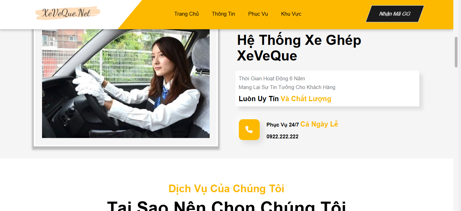Open the Trang Chủ menu item
The height and width of the screenshot is (211, 461).
point(186,14)
